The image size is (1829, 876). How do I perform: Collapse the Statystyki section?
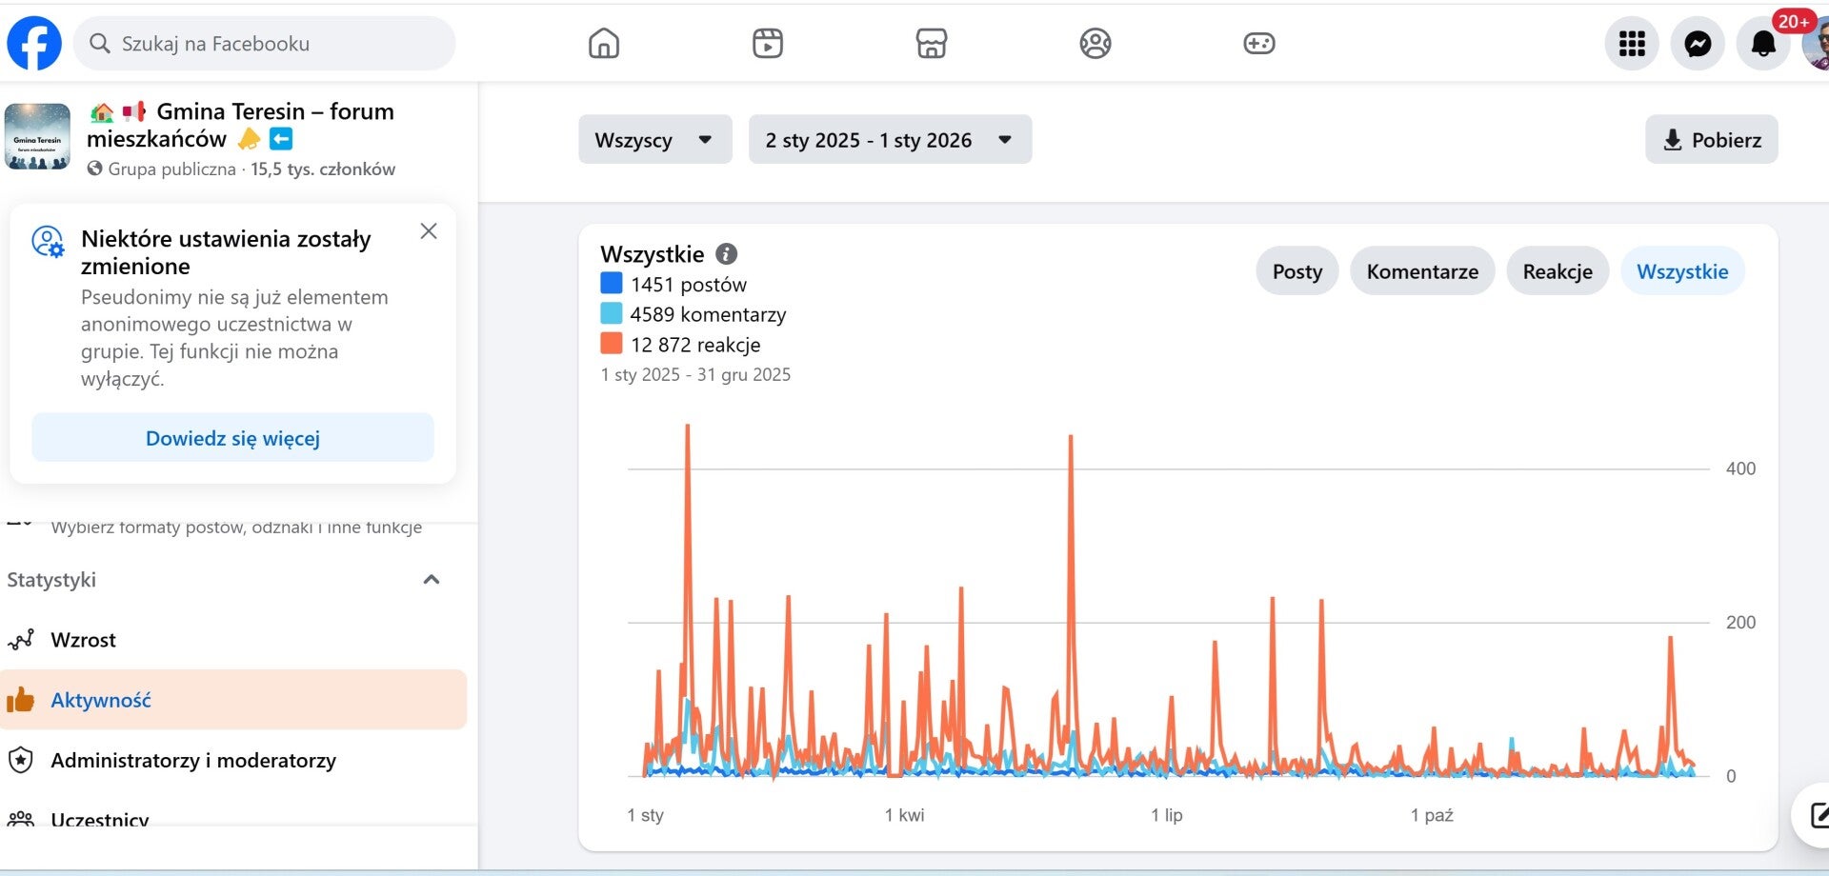[431, 580]
